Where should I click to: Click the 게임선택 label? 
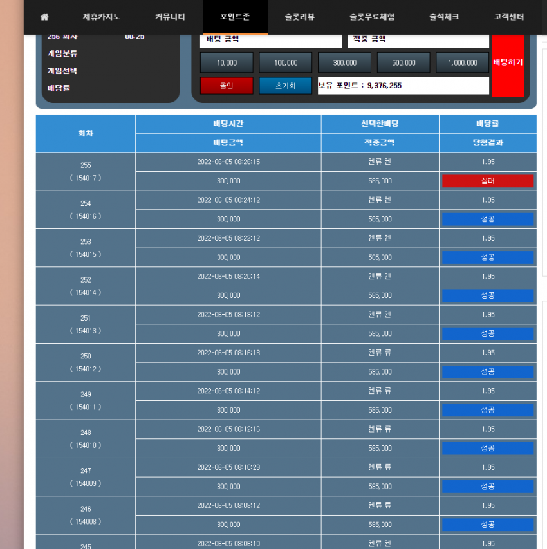click(x=62, y=71)
